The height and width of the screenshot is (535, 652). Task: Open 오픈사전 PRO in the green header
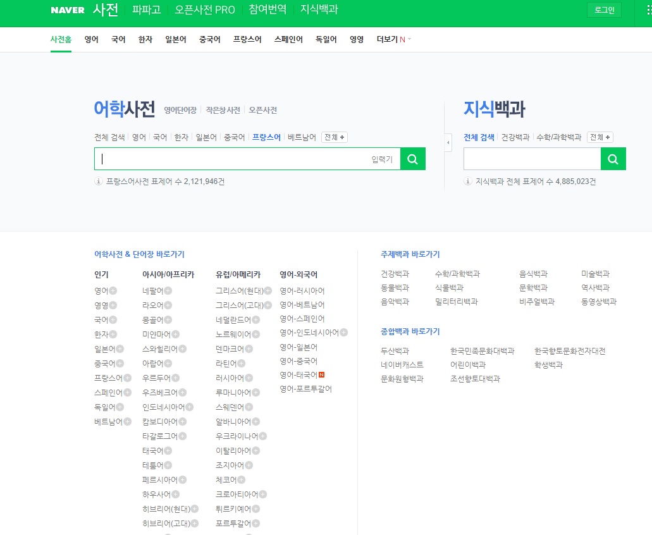205,9
